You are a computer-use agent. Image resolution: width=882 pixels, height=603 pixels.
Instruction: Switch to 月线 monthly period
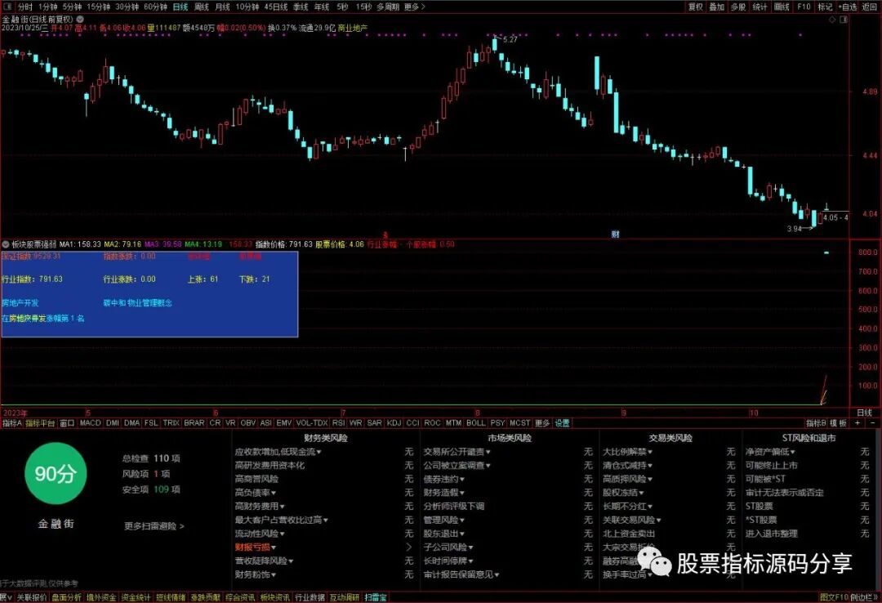click(223, 7)
